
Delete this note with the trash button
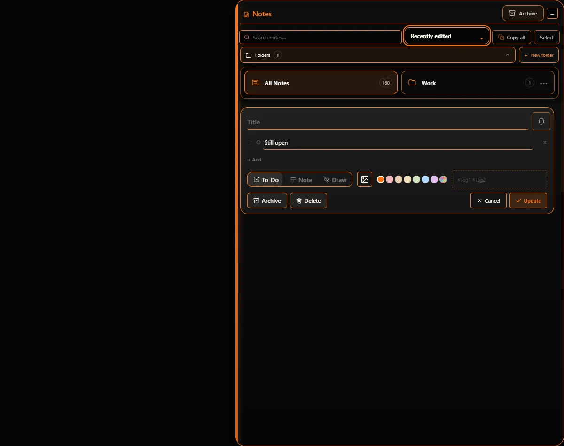[x=308, y=200]
